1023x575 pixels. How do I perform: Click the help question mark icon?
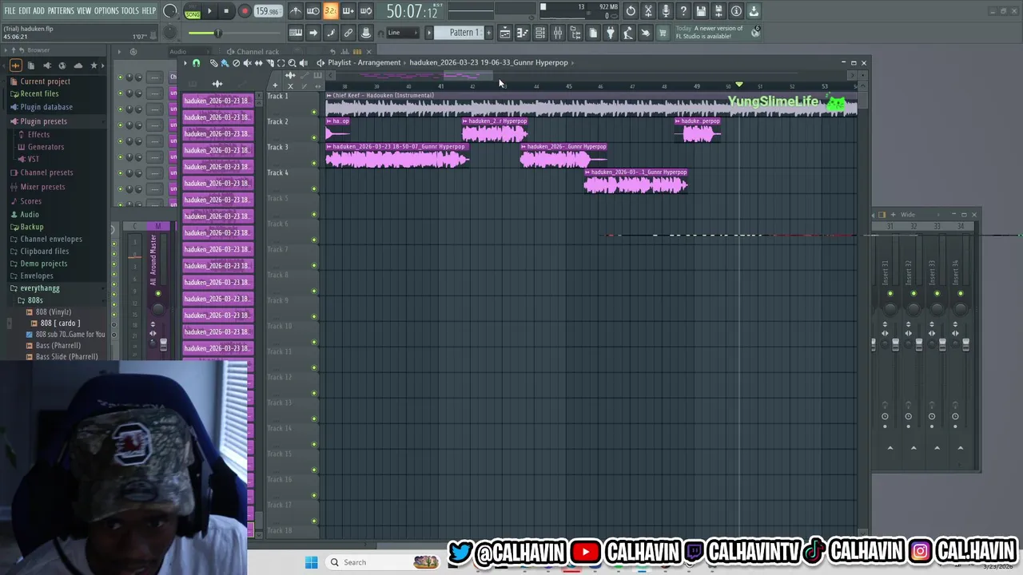click(x=683, y=11)
